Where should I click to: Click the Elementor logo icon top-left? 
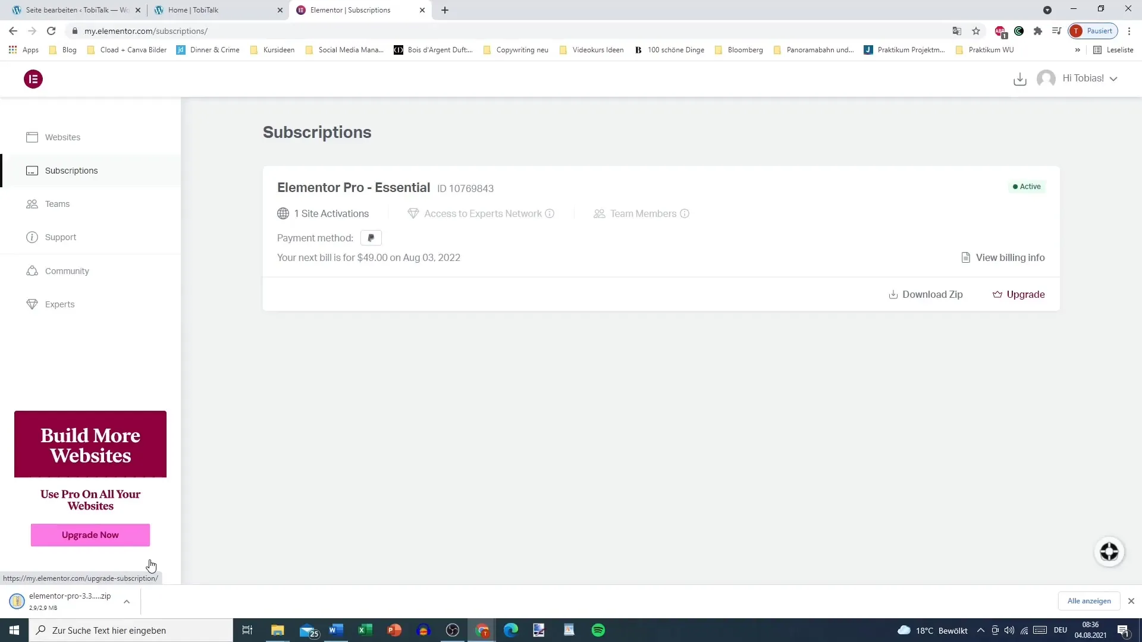point(34,78)
